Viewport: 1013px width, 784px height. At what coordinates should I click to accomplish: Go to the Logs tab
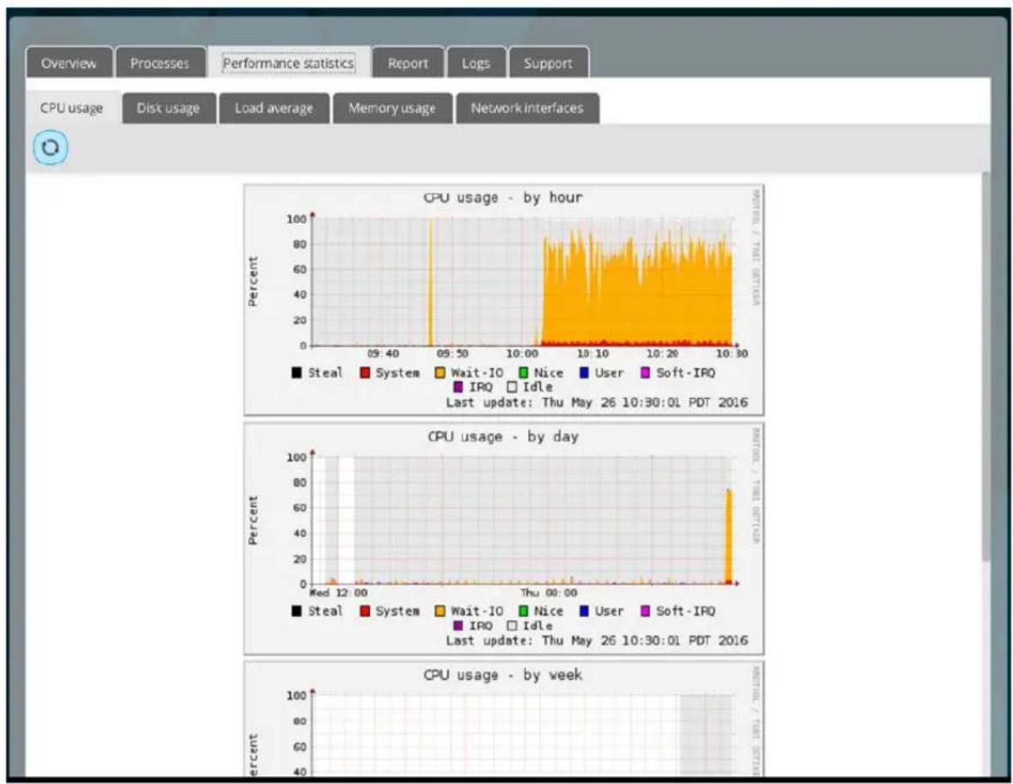(476, 64)
